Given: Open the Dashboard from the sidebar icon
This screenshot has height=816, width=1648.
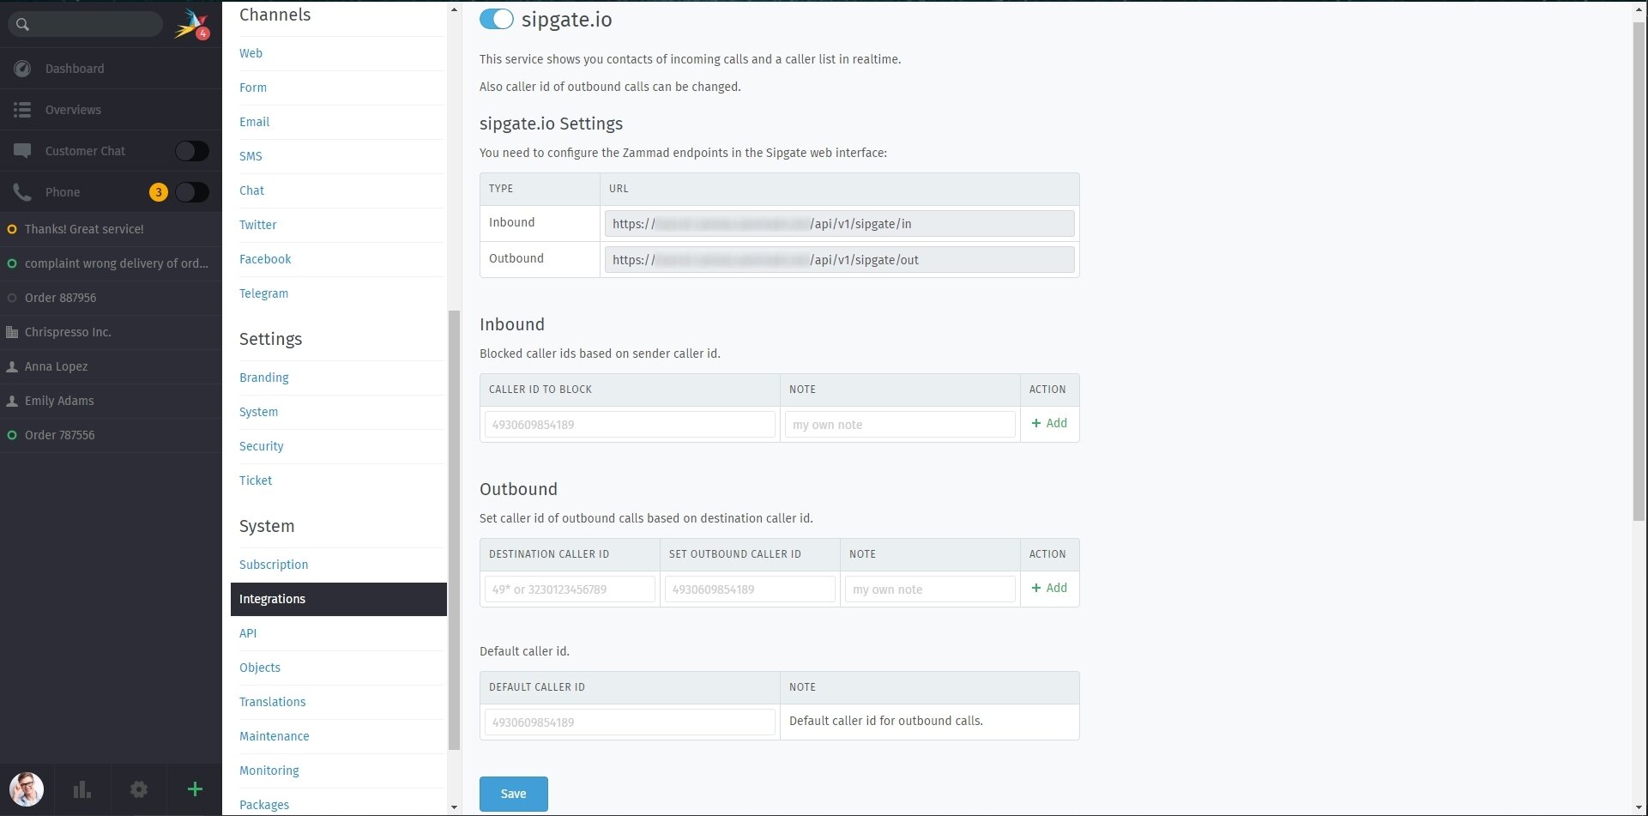Looking at the screenshot, I should point(22,69).
